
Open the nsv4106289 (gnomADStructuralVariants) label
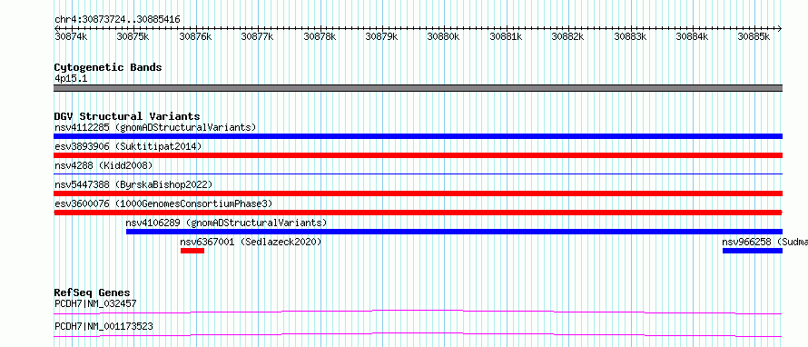(x=226, y=223)
